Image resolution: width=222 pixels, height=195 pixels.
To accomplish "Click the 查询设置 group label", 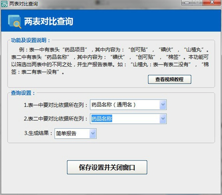I will click(x=23, y=93).
